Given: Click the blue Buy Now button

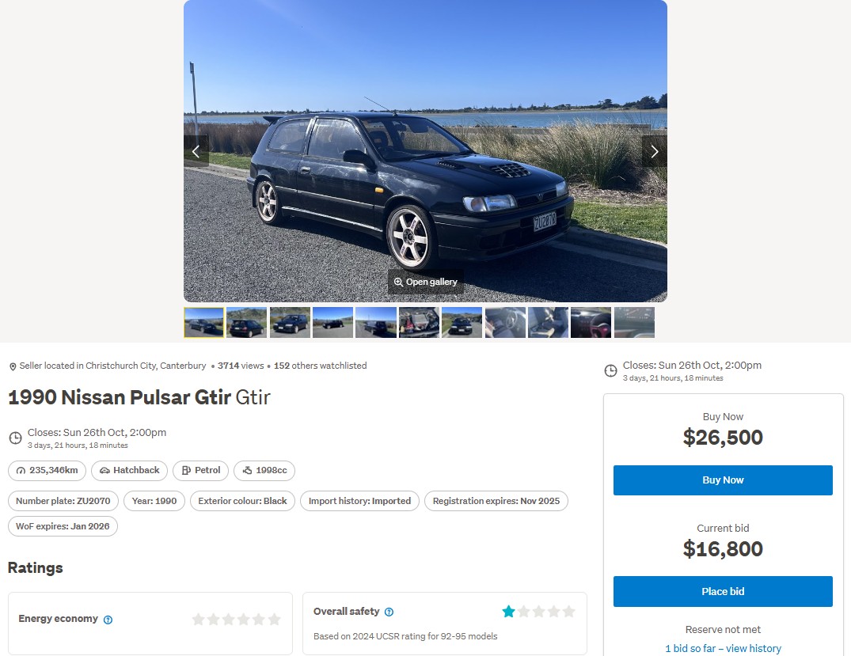Looking at the screenshot, I should coord(723,480).
